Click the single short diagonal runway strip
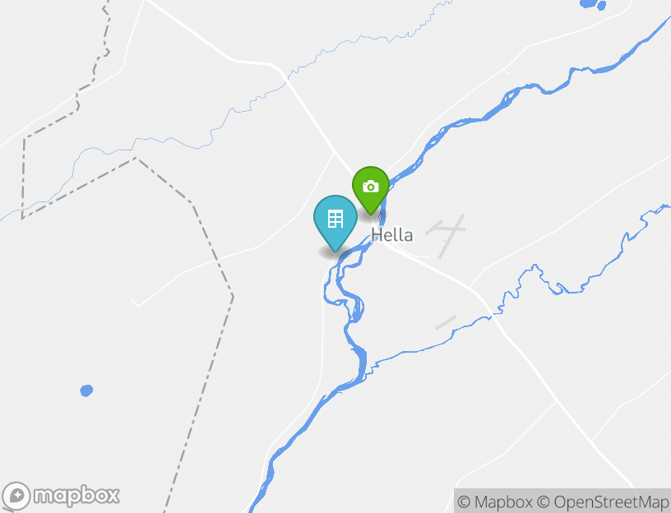 pyautogui.click(x=446, y=322)
